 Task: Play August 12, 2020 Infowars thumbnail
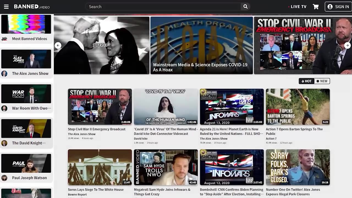click(x=232, y=167)
